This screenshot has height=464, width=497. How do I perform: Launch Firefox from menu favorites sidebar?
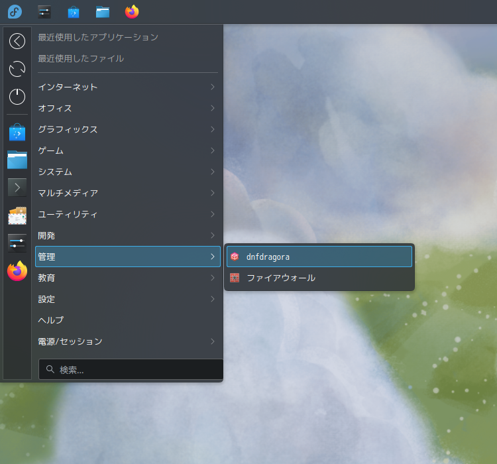(x=17, y=271)
